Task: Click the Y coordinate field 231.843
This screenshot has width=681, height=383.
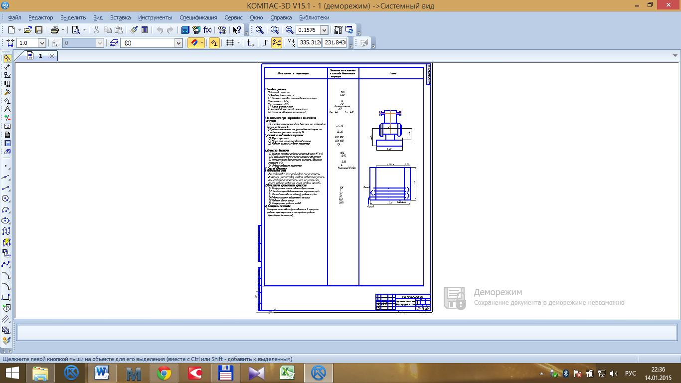Action: pos(335,43)
